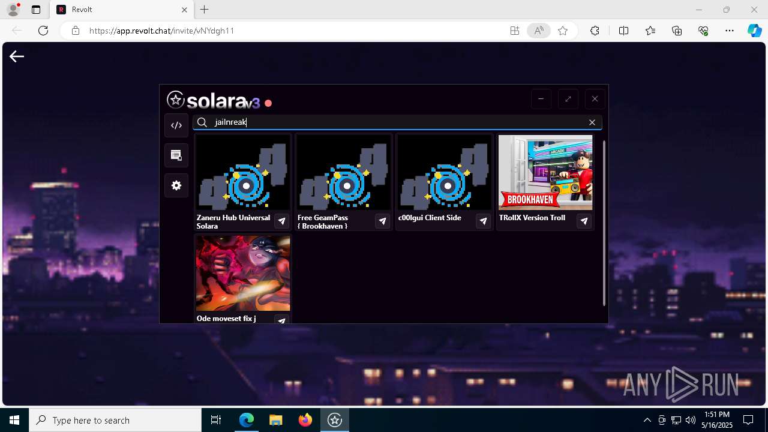Open the Solara script editor code icon
The width and height of the screenshot is (768, 432).
point(176,125)
